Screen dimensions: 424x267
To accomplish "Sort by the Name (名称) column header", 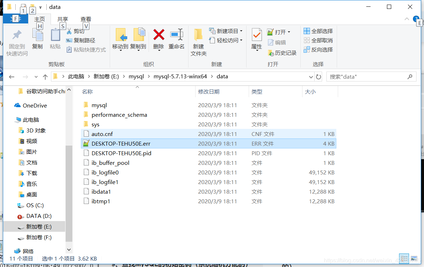I will pyautogui.click(x=87, y=91).
